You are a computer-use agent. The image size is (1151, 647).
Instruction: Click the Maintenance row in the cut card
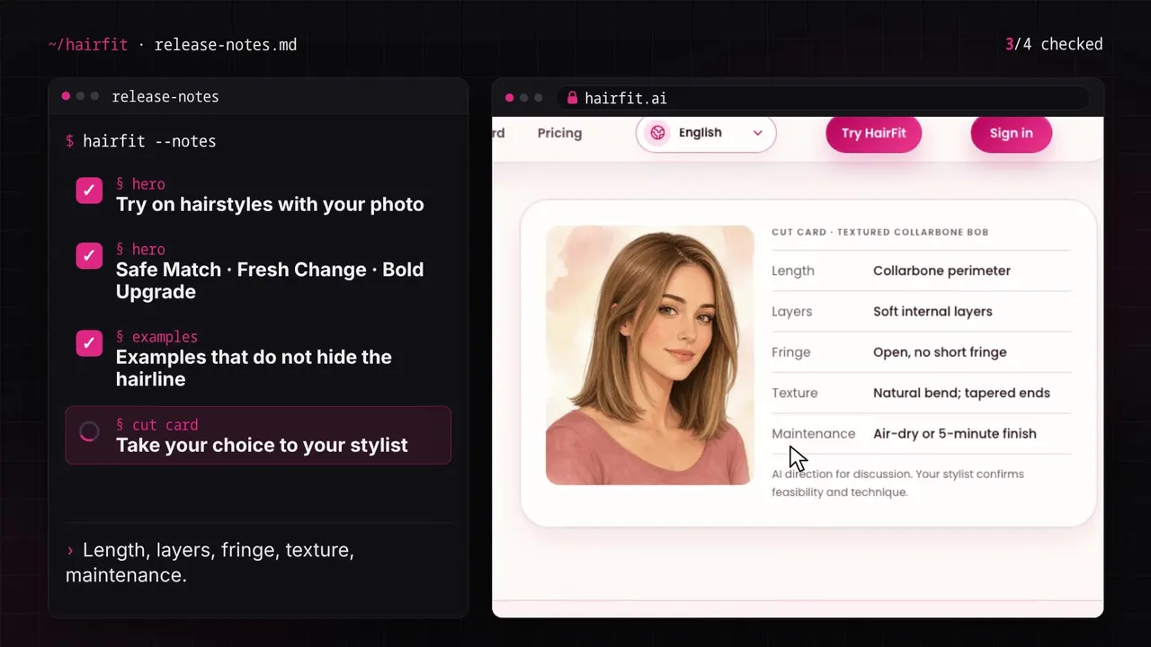(922, 433)
